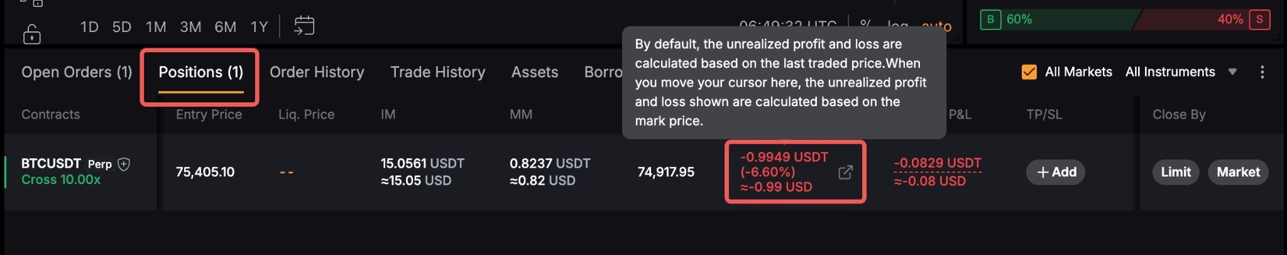This screenshot has height=255, width=1287.
Task: Open the unrealized P&L share icon
Action: [x=845, y=172]
